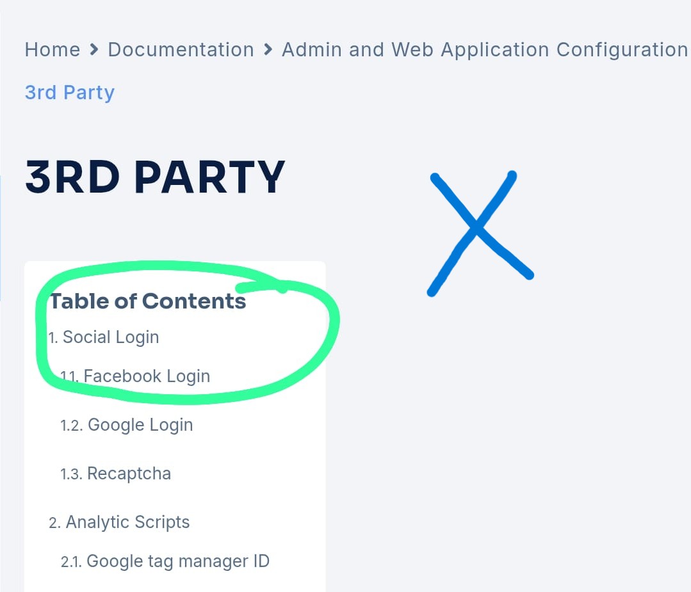The width and height of the screenshot is (691, 592).
Task: Go to the Home breadcrumb
Action: click(x=53, y=49)
